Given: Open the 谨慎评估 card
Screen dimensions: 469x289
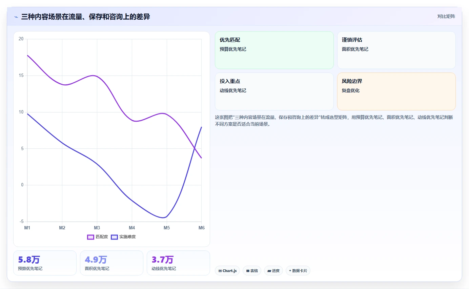Looking at the screenshot, I should (396, 50).
